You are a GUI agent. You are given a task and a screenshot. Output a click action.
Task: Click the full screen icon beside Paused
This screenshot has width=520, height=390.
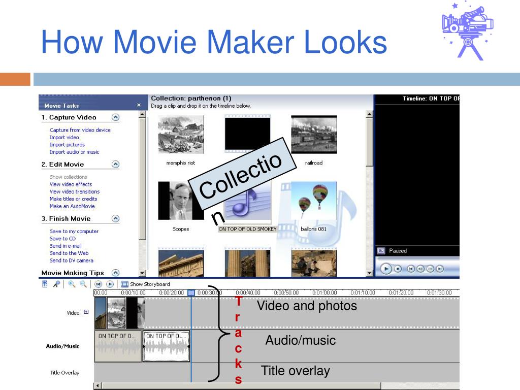click(x=381, y=251)
